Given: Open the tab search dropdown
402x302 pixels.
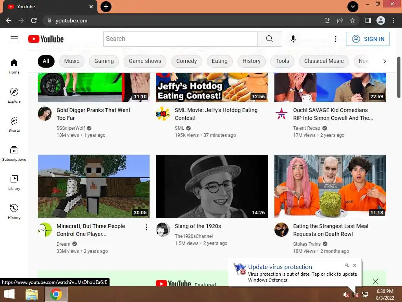Looking at the screenshot, I should coord(353,7).
